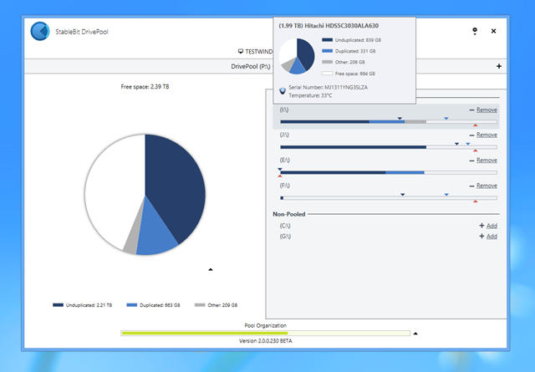The height and width of the screenshot is (372, 535).
Task: Select the (C:\) non-pooled drive label
Action: point(285,226)
